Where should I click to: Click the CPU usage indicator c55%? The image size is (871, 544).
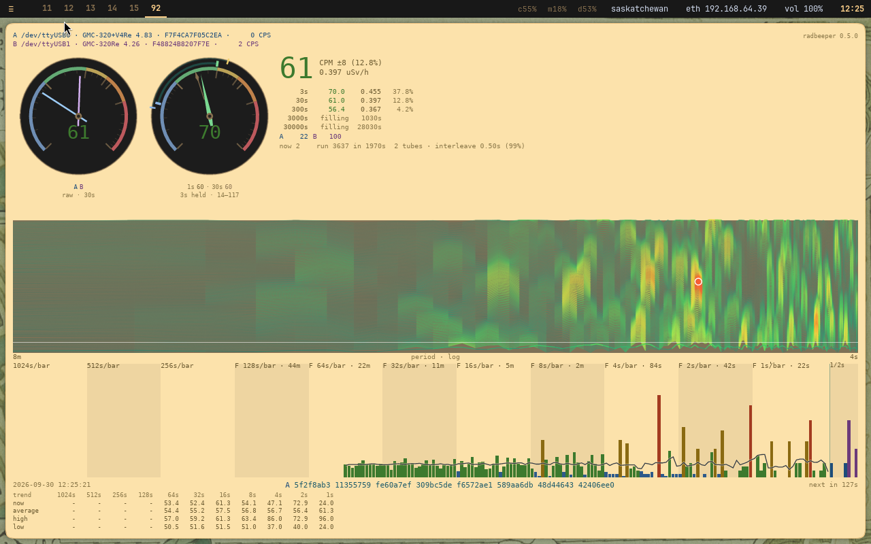pos(527,9)
